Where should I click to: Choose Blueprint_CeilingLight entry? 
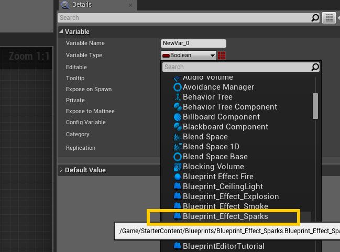coord(223,187)
